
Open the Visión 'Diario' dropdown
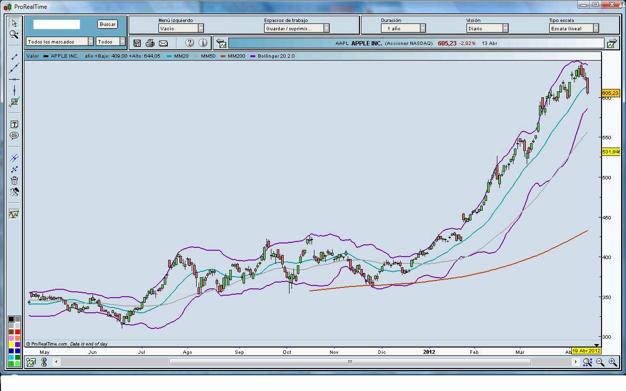[488, 28]
